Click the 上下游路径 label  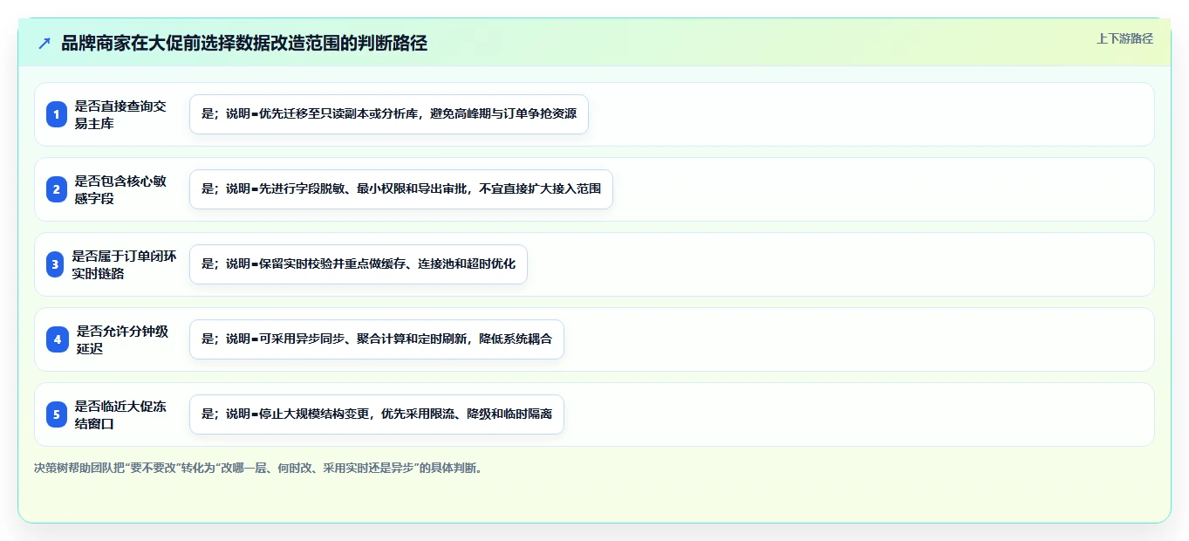coord(1124,39)
